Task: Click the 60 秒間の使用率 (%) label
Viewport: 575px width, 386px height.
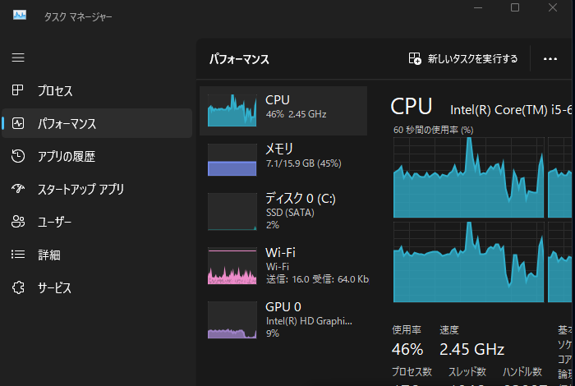Action: pos(433,130)
